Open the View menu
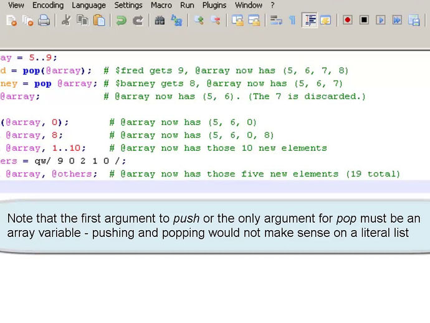This screenshot has width=430, height=323. [x=16, y=5]
